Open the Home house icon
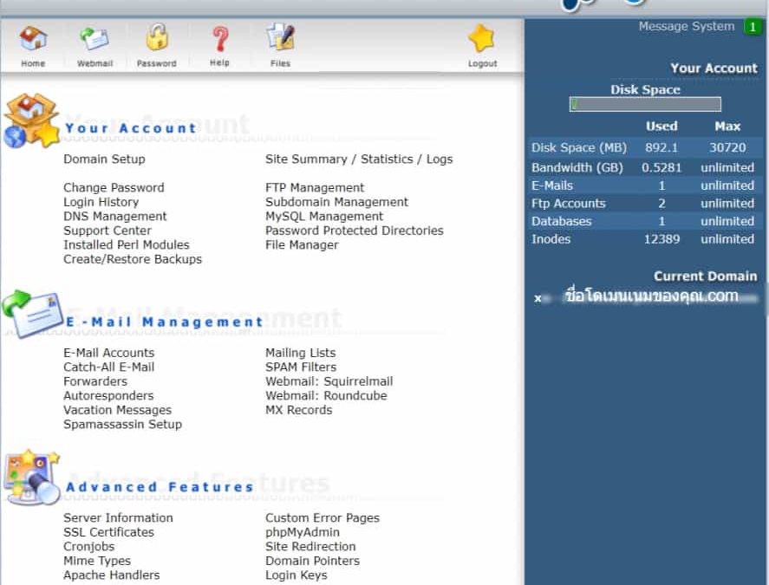 (33, 39)
